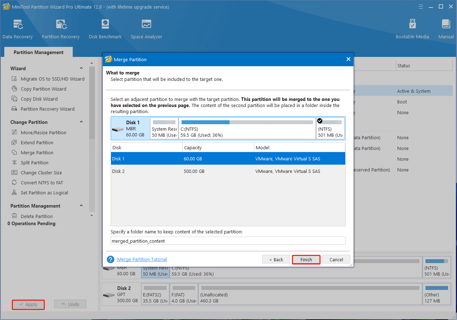Click the Finish button
Viewport: 457px width, 320px height.
point(306,260)
